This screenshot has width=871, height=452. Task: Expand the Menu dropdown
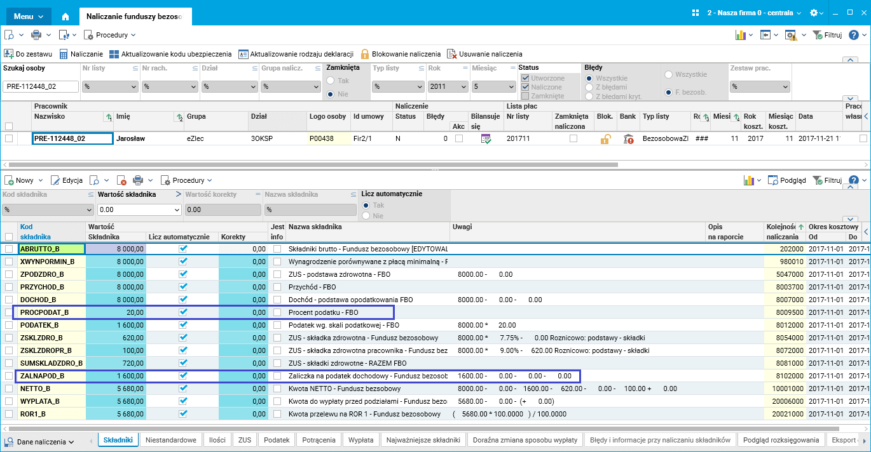29,16
